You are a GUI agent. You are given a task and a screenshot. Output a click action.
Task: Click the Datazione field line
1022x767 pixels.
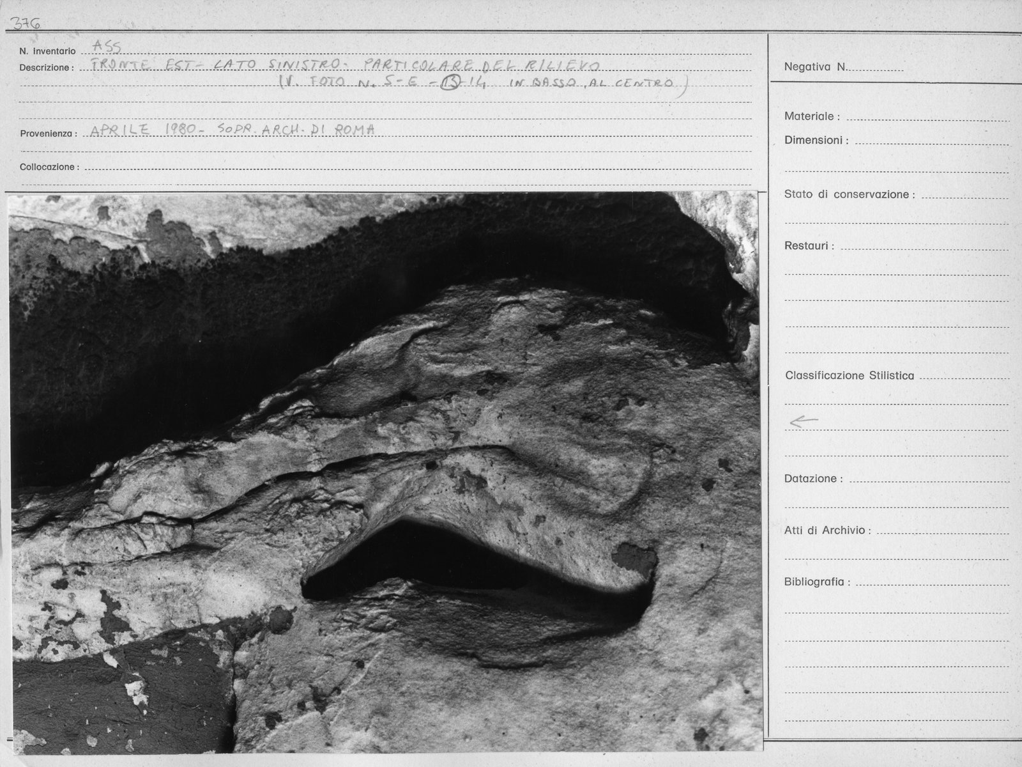pos(929,479)
